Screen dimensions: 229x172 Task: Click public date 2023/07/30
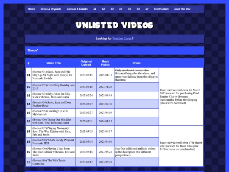pyautogui.click(x=105, y=104)
